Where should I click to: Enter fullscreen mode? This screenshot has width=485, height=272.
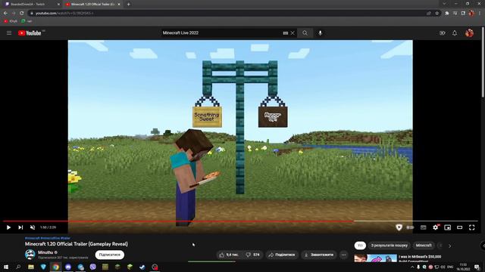[x=471, y=227]
